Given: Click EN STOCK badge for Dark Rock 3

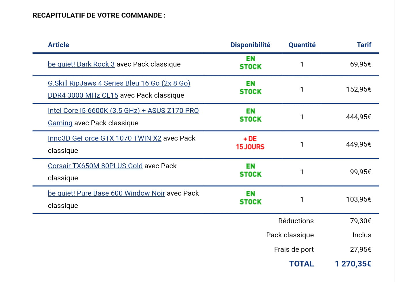Looking at the screenshot, I should (x=250, y=63).
